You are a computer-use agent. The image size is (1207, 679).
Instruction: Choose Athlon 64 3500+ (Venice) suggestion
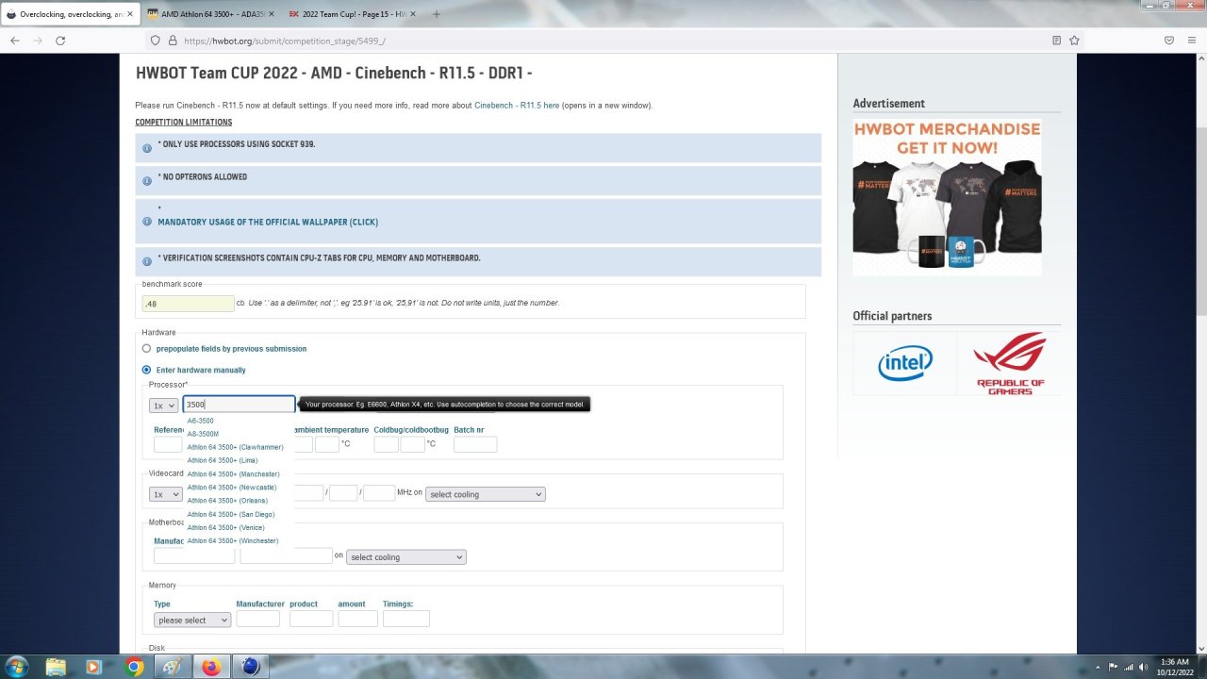pyautogui.click(x=225, y=527)
